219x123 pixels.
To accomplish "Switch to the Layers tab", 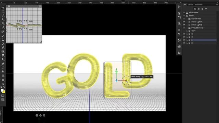I will coord(190,4).
